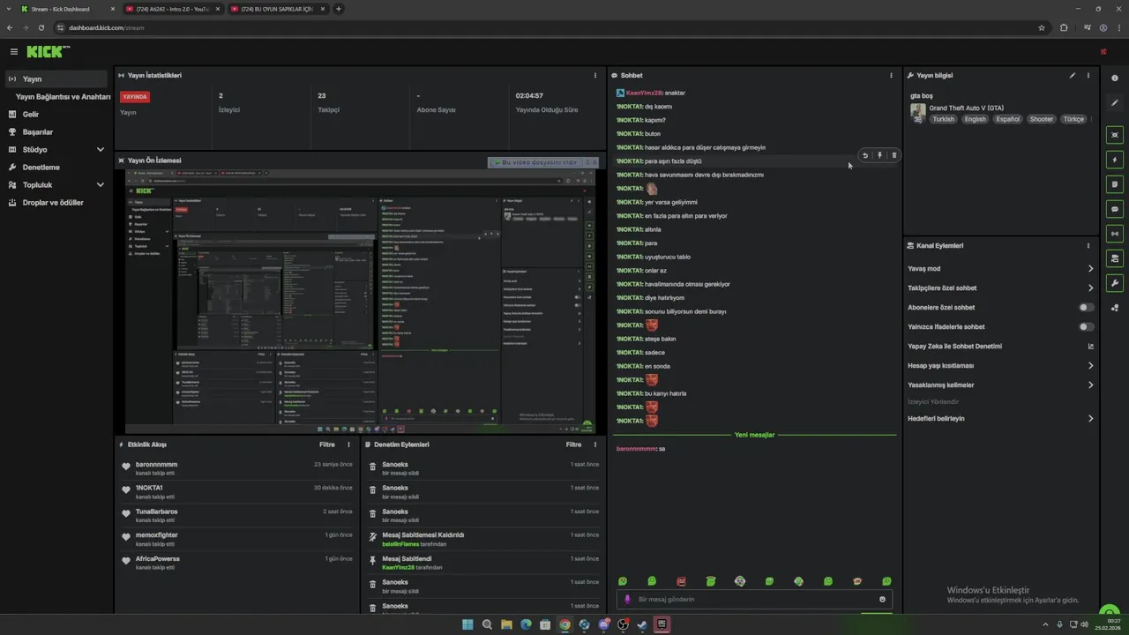Open Yavaş mod settings
Viewport: 1129px width, 635px height.
click(1000, 269)
